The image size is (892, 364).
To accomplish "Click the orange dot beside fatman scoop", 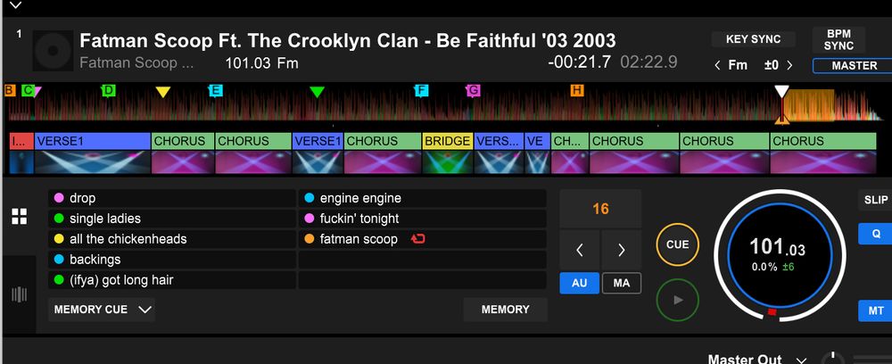I will click(309, 239).
